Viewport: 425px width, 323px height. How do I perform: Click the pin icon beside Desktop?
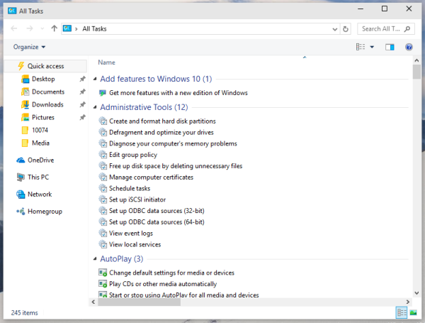click(x=82, y=79)
